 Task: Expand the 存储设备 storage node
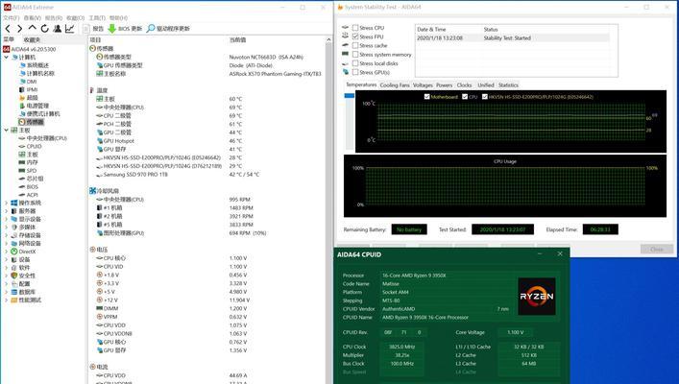point(6,235)
